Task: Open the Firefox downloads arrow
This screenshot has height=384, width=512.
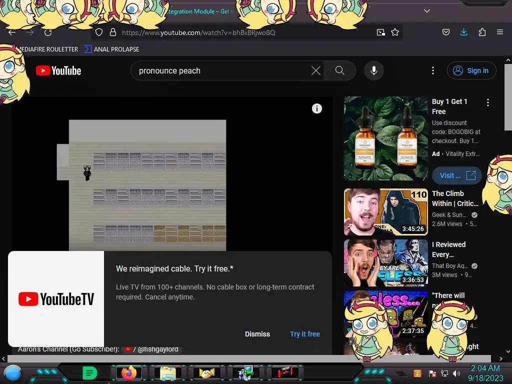Action: pos(463,32)
